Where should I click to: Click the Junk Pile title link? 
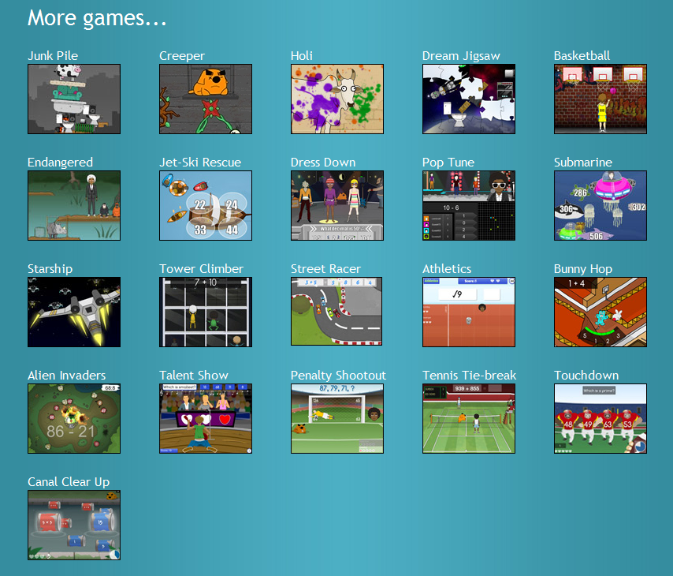pos(53,56)
